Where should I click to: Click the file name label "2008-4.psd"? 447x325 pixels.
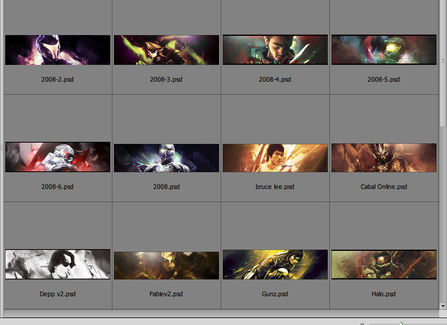pyautogui.click(x=275, y=80)
